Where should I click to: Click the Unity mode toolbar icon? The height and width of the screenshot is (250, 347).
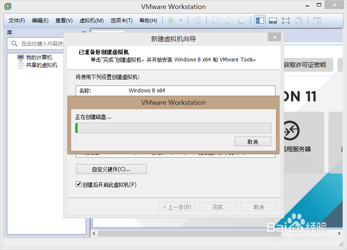pyautogui.click(x=299, y=21)
